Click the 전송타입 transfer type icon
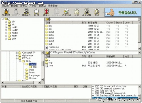This screenshot has height=103, width=142. (66, 12)
